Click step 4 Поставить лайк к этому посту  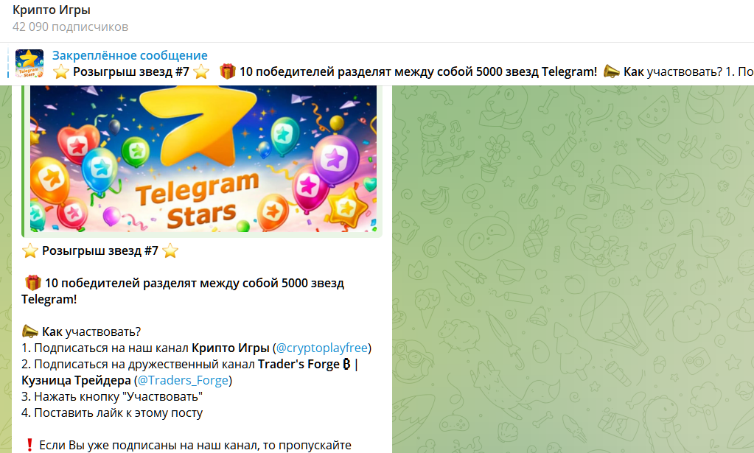coord(112,413)
